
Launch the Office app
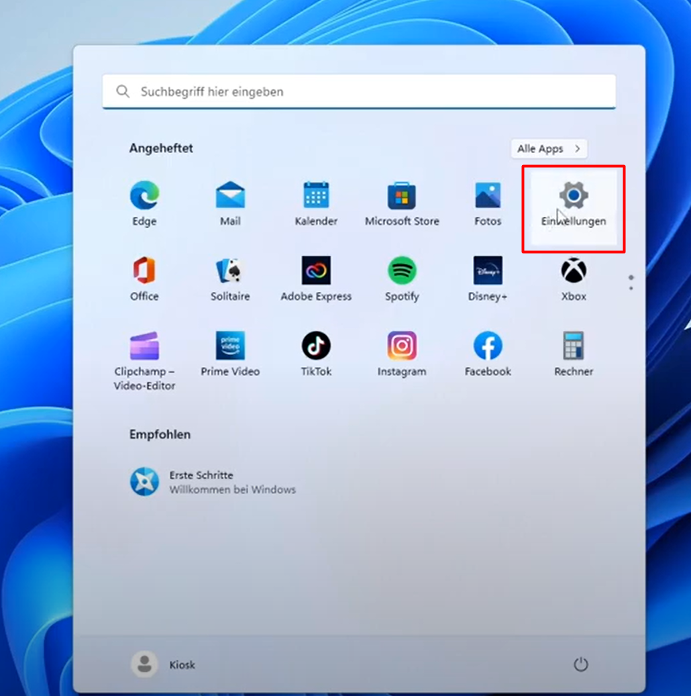pos(144,279)
